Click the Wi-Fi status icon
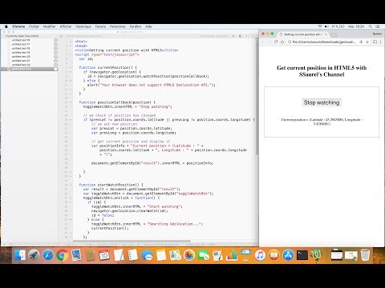 (320, 26)
